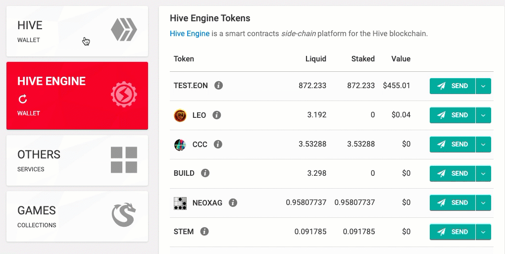The image size is (505, 254).
Task: Expand more actions for TEST.EON
Action: [x=483, y=86]
